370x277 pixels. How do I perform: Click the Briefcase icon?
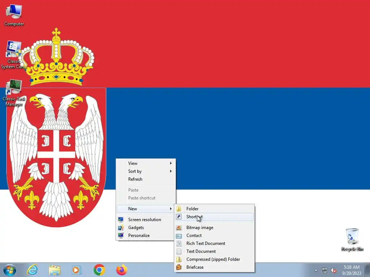[x=179, y=267]
